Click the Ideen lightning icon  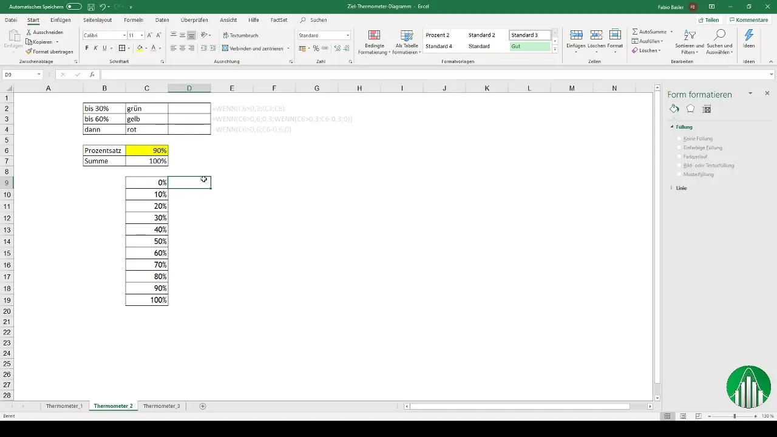[748, 35]
